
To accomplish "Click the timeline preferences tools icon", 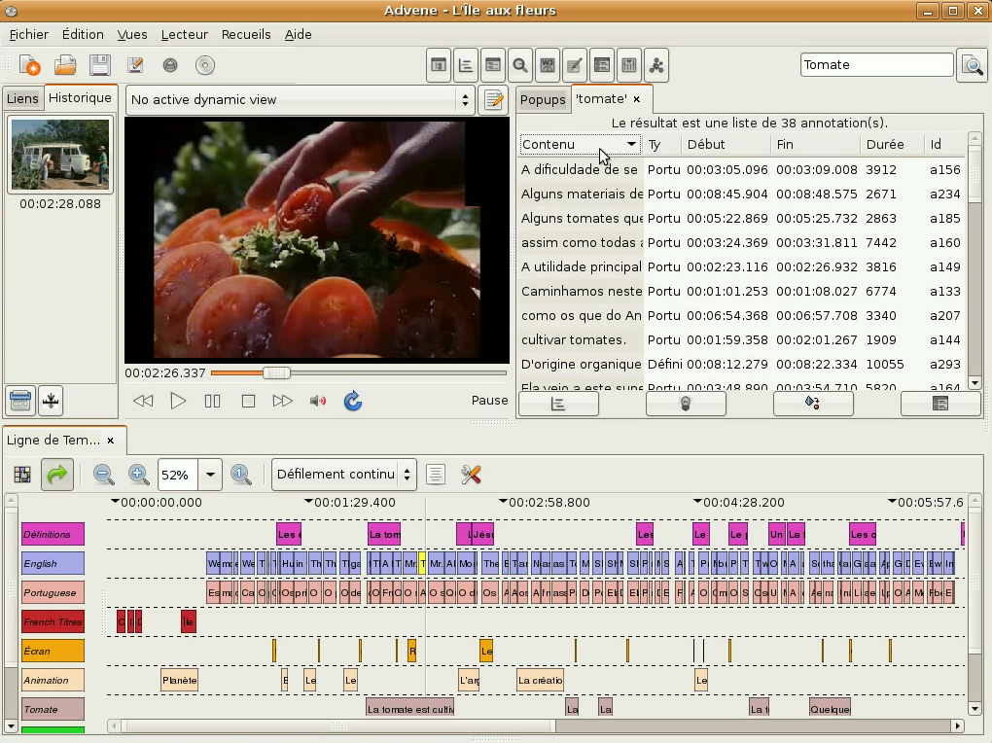I will tap(471, 475).
